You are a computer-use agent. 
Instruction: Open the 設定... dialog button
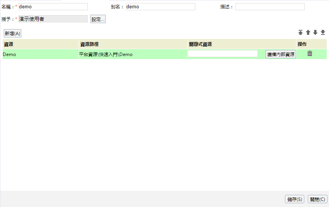(x=98, y=19)
